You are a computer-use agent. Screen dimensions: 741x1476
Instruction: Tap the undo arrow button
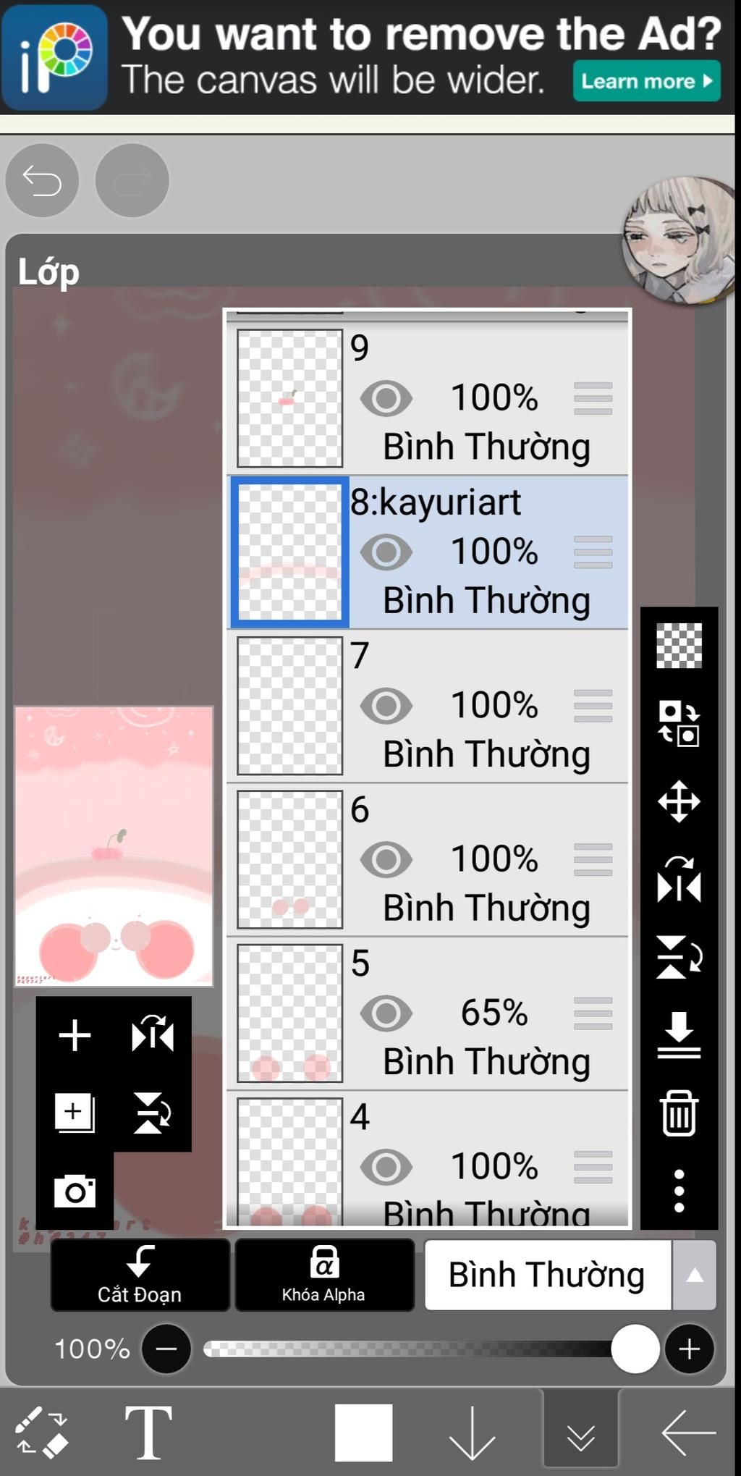coord(42,180)
